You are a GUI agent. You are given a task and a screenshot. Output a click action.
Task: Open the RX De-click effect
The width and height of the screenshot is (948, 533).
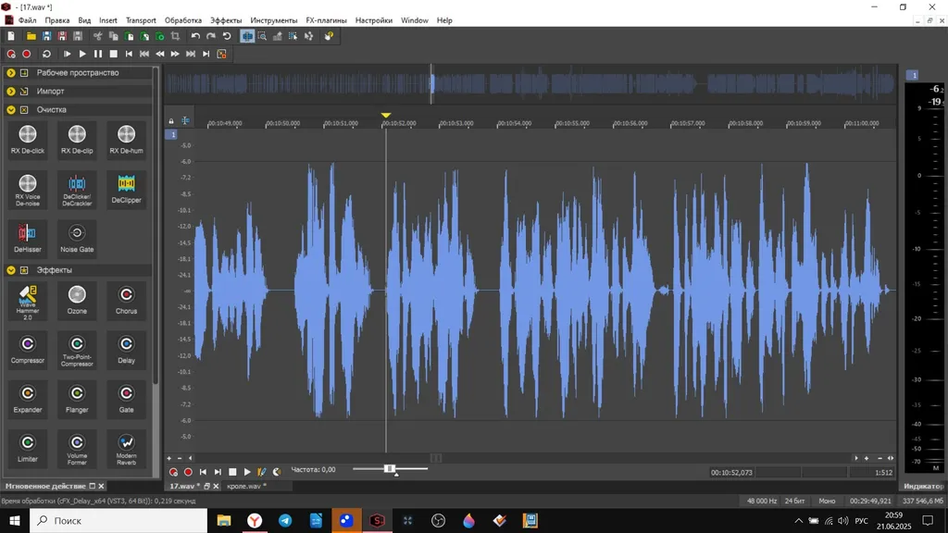[x=27, y=139]
